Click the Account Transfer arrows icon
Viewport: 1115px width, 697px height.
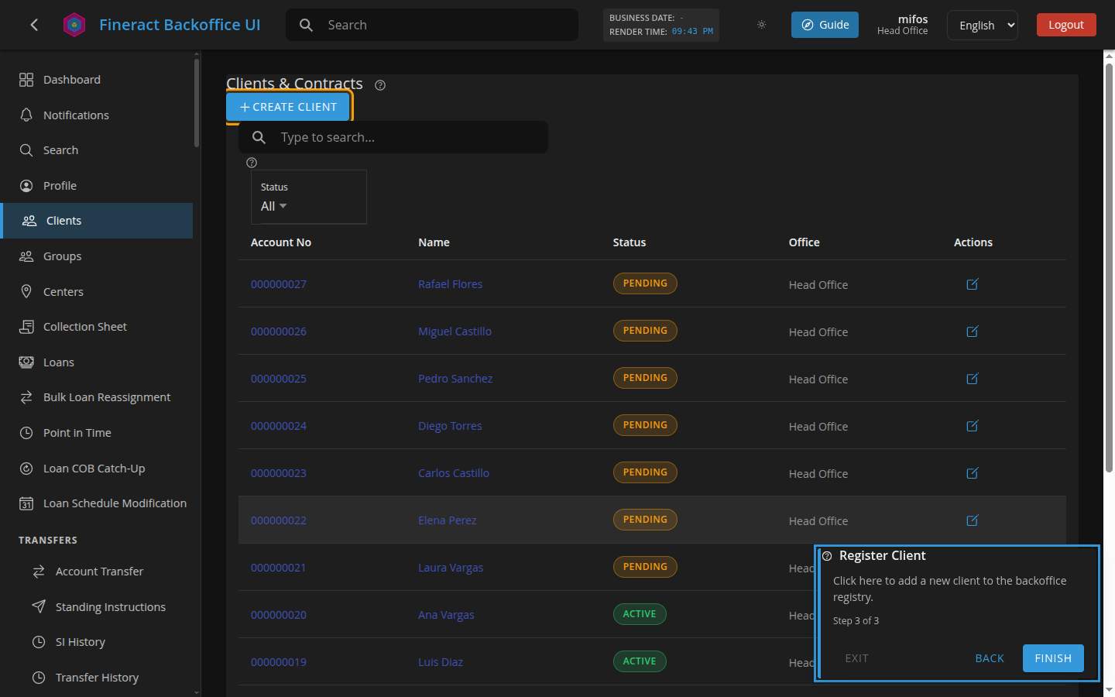pos(39,572)
